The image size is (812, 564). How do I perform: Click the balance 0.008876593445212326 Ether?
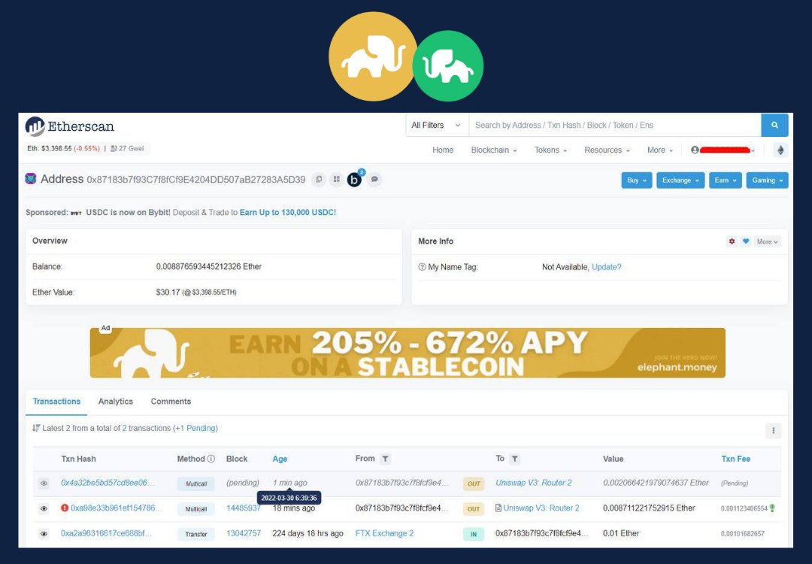click(209, 267)
